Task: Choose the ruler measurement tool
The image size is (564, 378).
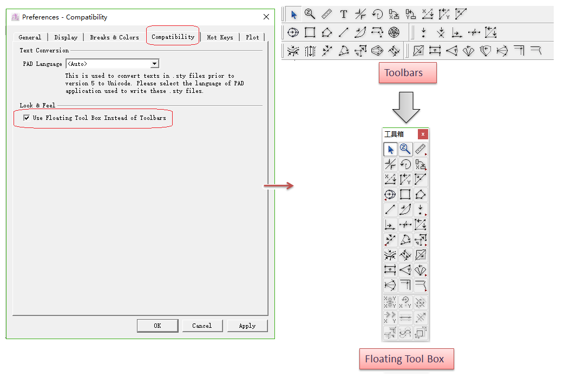Action: click(326, 14)
